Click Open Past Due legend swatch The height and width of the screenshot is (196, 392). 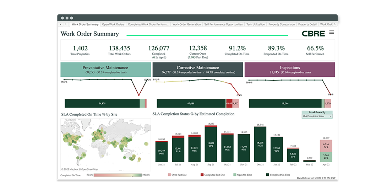pyautogui.click(x=169, y=175)
